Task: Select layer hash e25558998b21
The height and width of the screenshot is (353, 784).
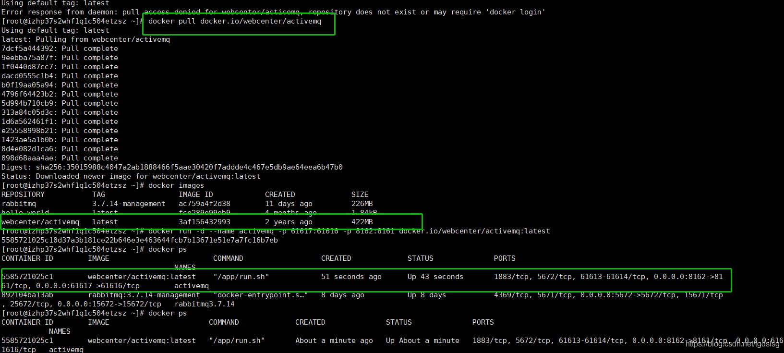Action: coord(27,131)
